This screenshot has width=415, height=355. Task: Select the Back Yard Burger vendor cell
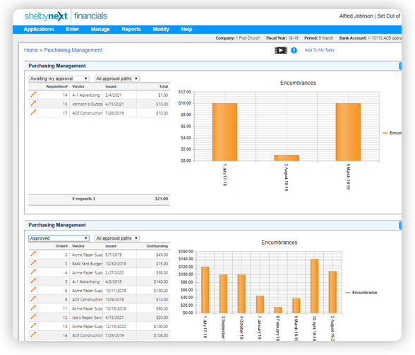tap(86, 264)
